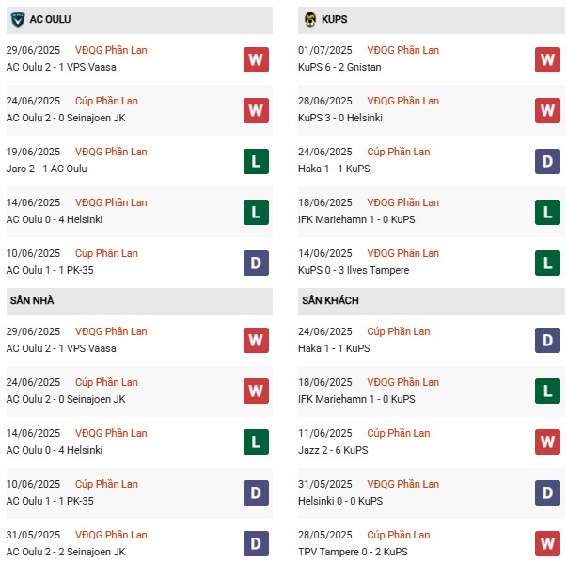Open VĐQG Phần Lan link dated 19/06/2025
Screen dimensions: 567x562
click(x=112, y=152)
